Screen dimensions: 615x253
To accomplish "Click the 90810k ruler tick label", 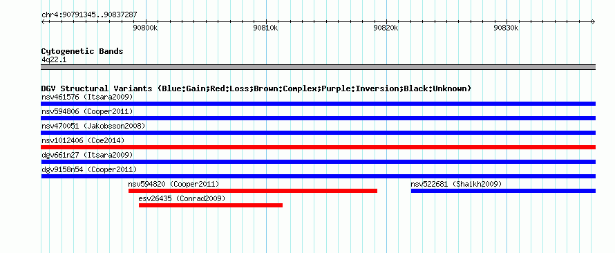I will 266,28.
